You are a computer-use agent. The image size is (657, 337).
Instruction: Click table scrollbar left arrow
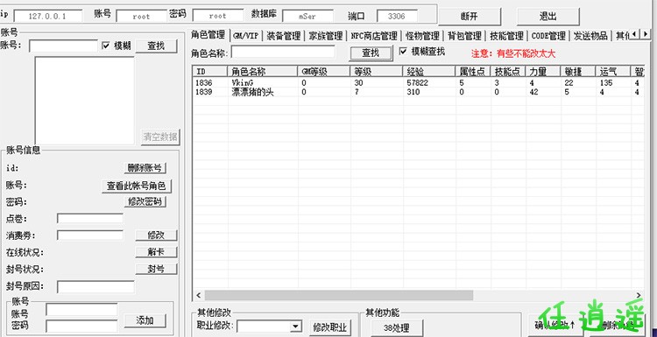[199, 296]
